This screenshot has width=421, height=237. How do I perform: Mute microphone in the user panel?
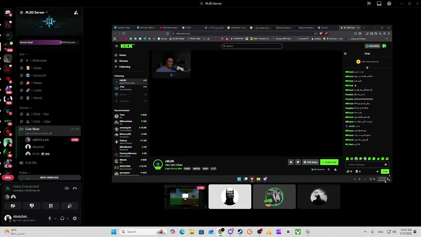point(50,218)
